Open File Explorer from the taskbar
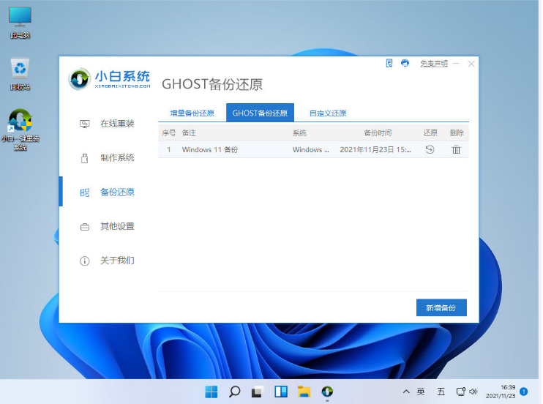Viewport: 543px width, 404px height. tap(304, 392)
